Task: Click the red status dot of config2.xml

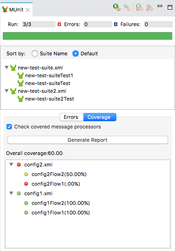Action: pyautogui.click(x=19, y=165)
